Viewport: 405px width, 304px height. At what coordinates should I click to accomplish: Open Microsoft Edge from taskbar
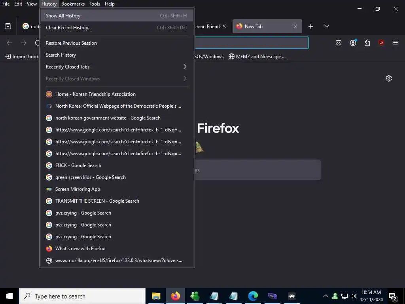pos(253,296)
